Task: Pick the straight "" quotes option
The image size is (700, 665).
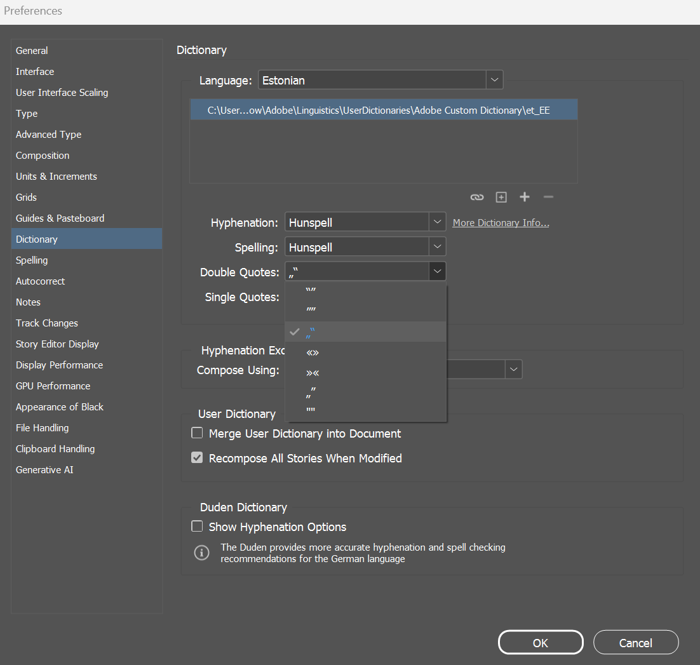Action: (x=366, y=410)
